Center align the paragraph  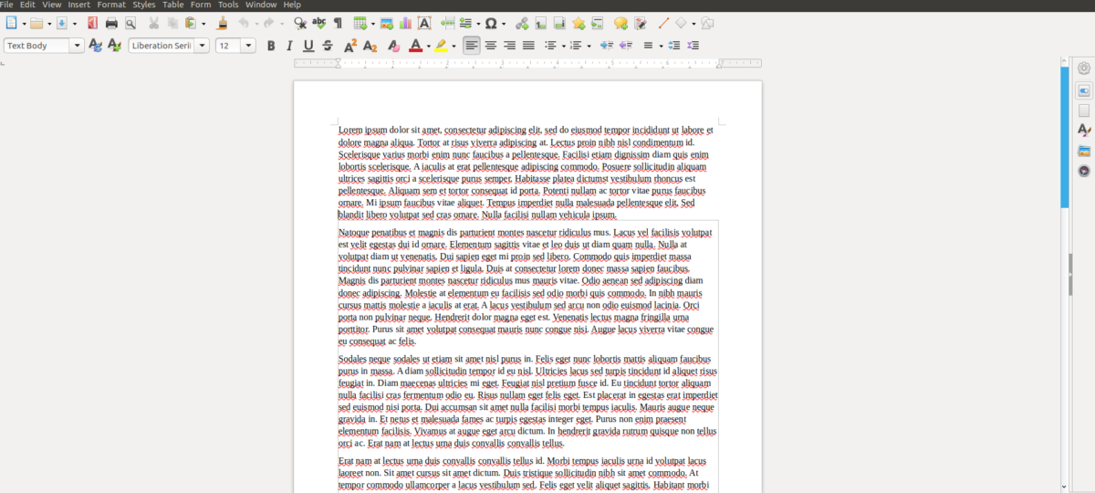click(x=491, y=46)
